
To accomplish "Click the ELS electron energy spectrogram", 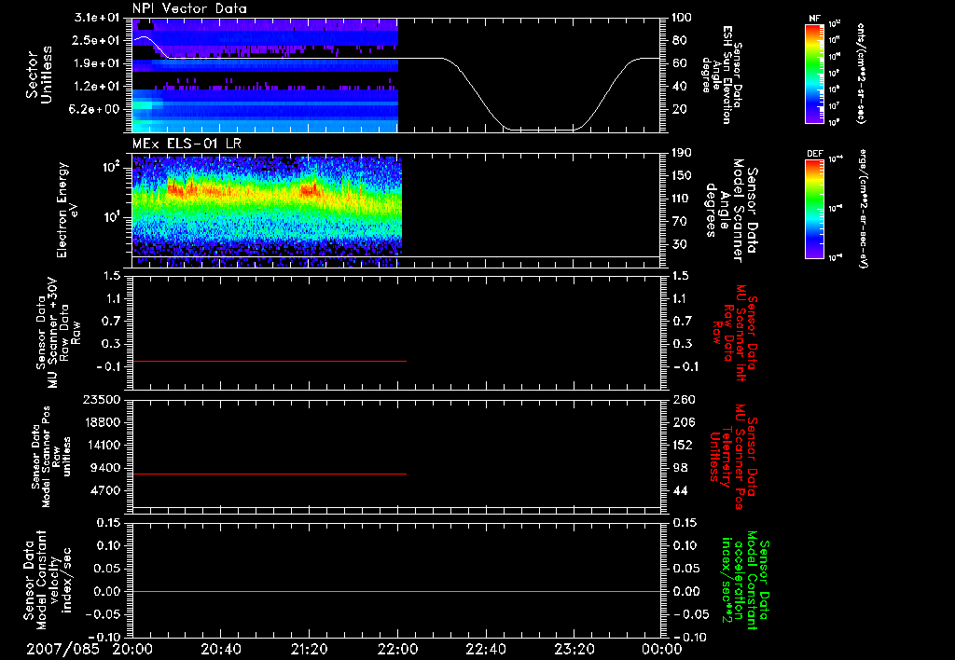I will click(x=267, y=211).
